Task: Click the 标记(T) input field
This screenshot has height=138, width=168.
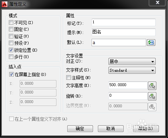Action: pos(124,22)
